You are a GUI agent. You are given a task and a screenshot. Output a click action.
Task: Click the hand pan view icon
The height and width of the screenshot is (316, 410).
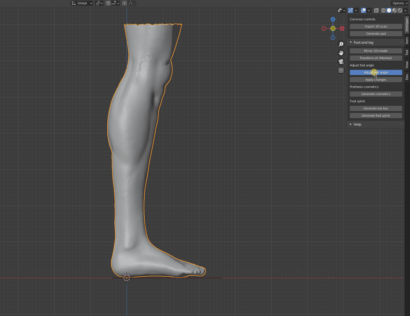(x=341, y=53)
